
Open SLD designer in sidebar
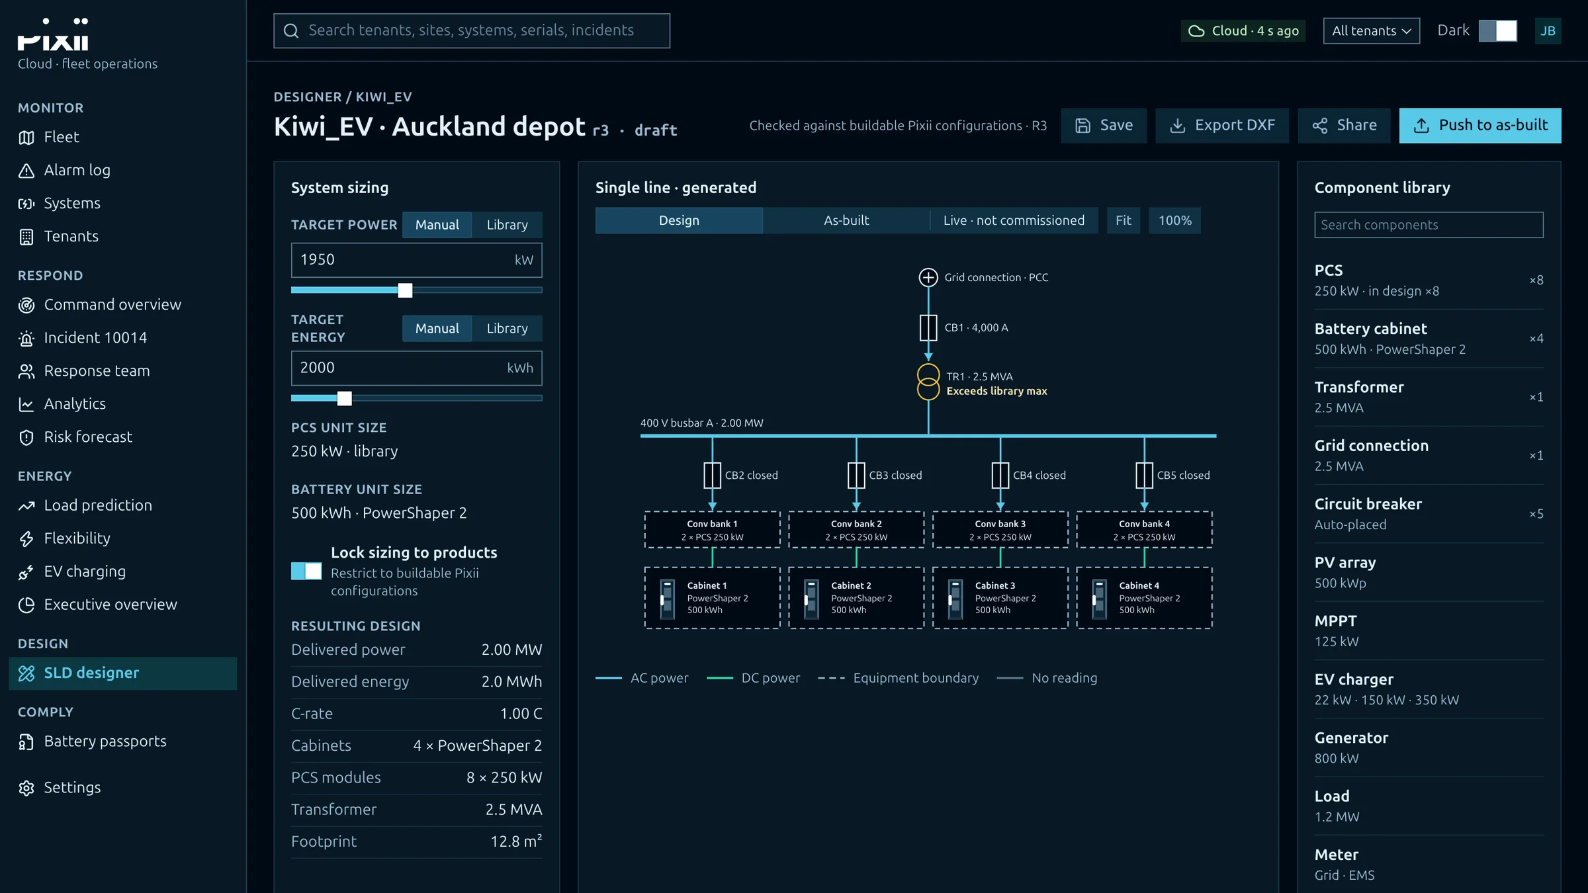tap(123, 673)
